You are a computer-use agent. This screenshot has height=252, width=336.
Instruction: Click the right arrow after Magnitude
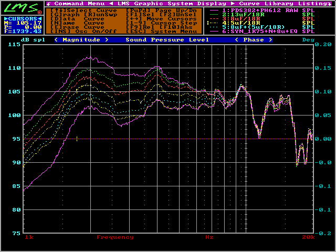click(x=107, y=40)
